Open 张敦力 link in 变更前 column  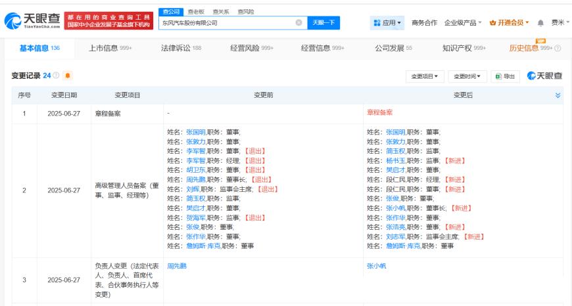[x=195, y=142]
